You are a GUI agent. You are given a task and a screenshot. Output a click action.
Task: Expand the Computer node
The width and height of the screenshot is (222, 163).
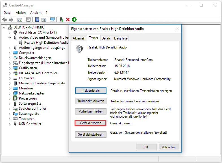click(10, 53)
